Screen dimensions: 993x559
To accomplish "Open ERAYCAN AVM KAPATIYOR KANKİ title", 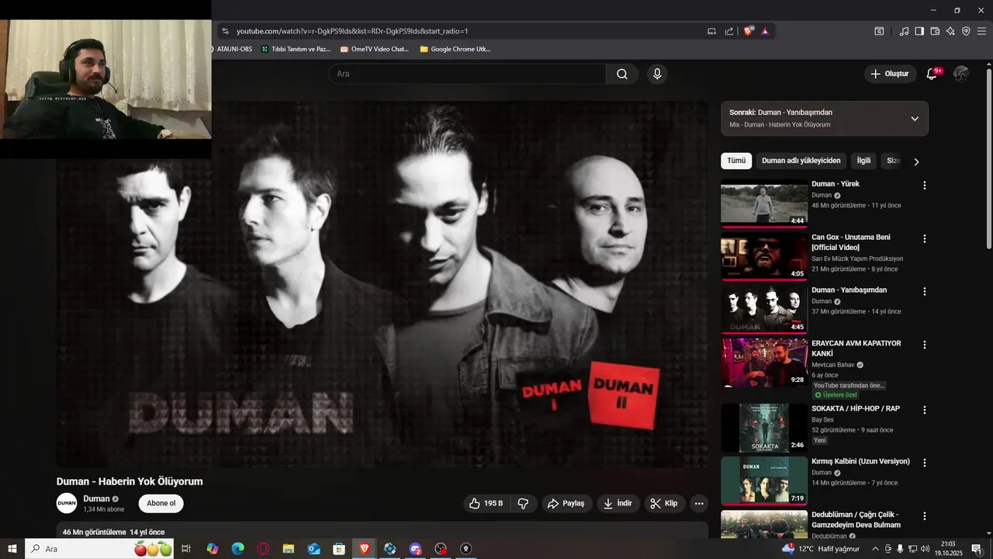I will coord(856,348).
